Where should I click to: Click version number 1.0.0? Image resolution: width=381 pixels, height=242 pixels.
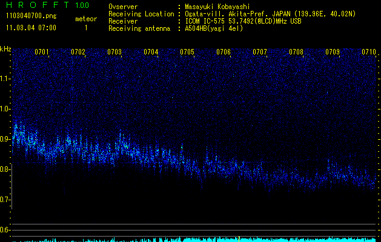(82, 5)
